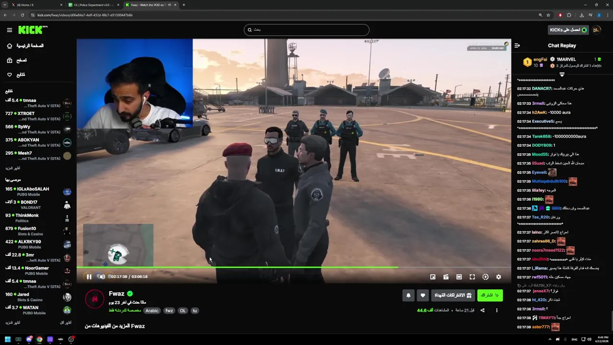Screen dimensions: 613x345
Task: Click the Arabic tag
Action: point(152,310)
